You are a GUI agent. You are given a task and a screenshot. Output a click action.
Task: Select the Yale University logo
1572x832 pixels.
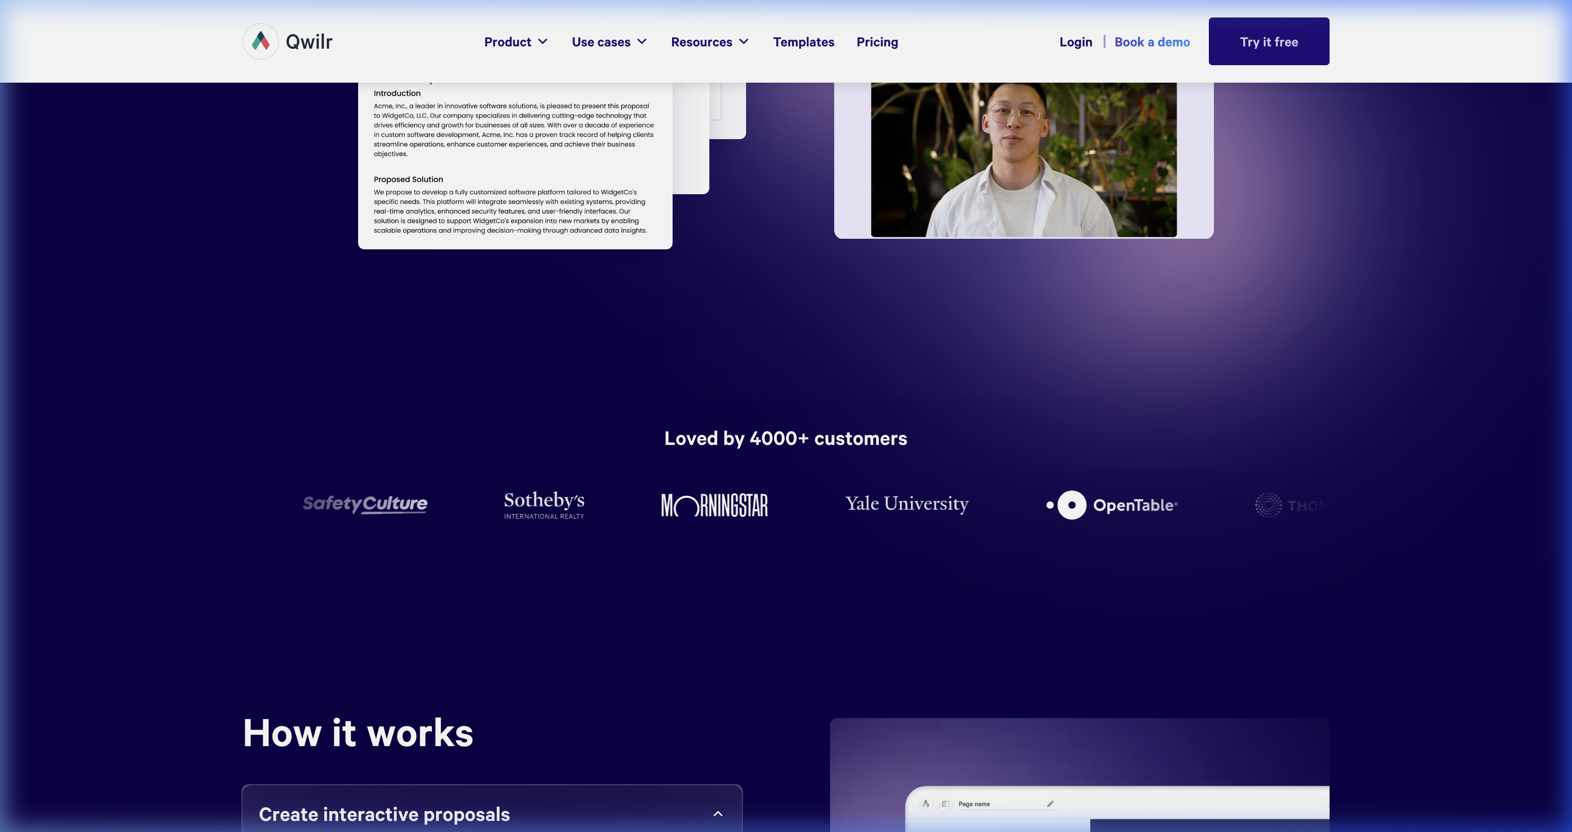tap(906, 504)
